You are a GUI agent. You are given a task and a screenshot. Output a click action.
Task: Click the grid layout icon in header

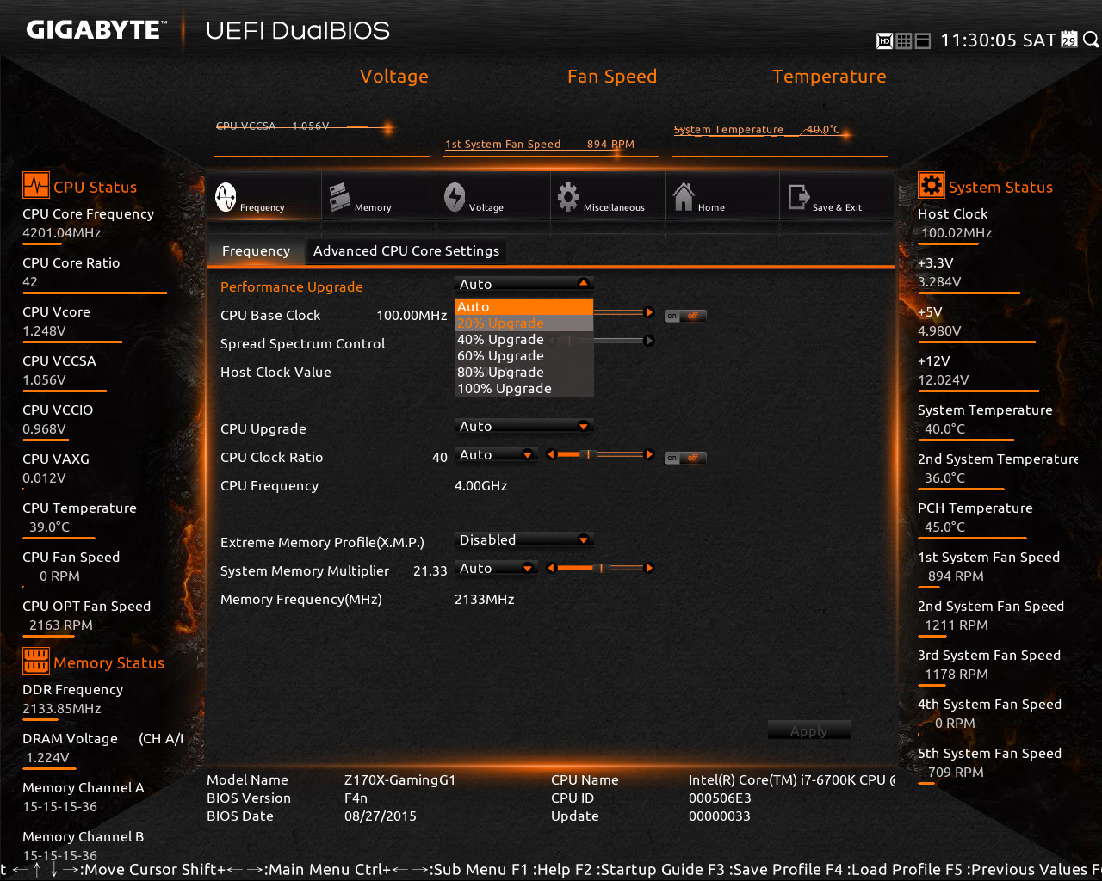[x=904, y=40]
